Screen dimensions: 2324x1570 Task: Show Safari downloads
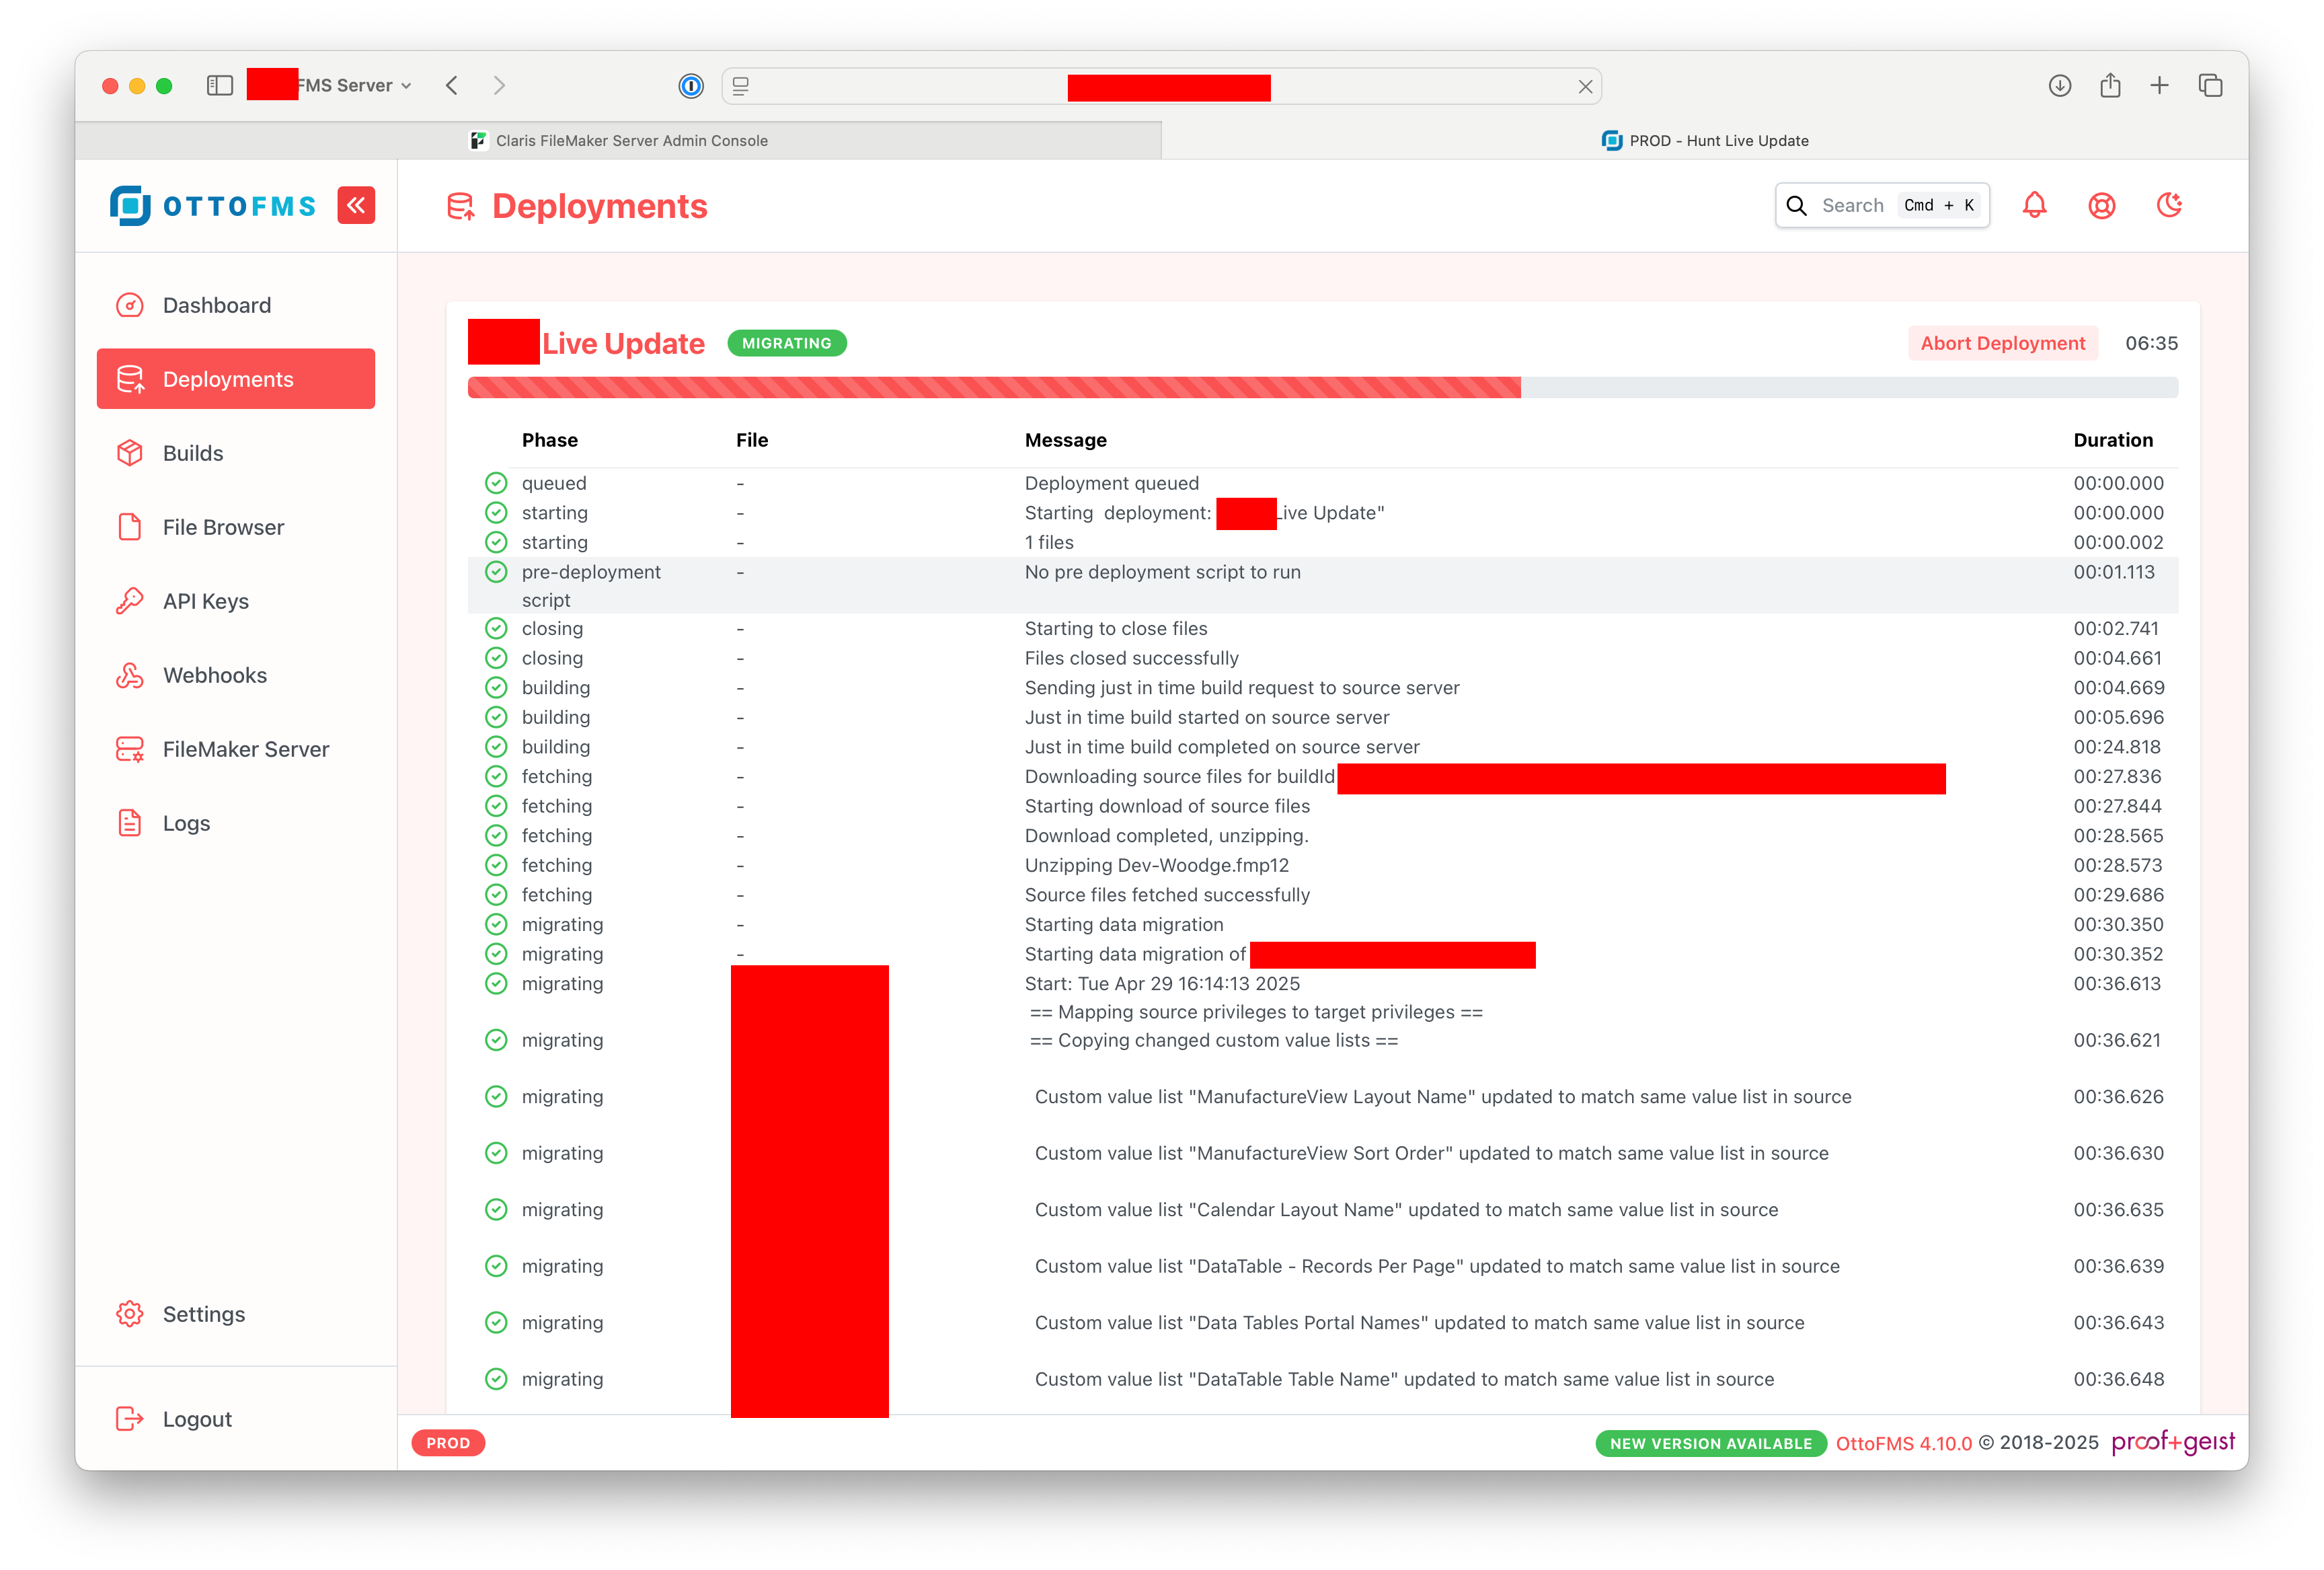click(2059, 86)
